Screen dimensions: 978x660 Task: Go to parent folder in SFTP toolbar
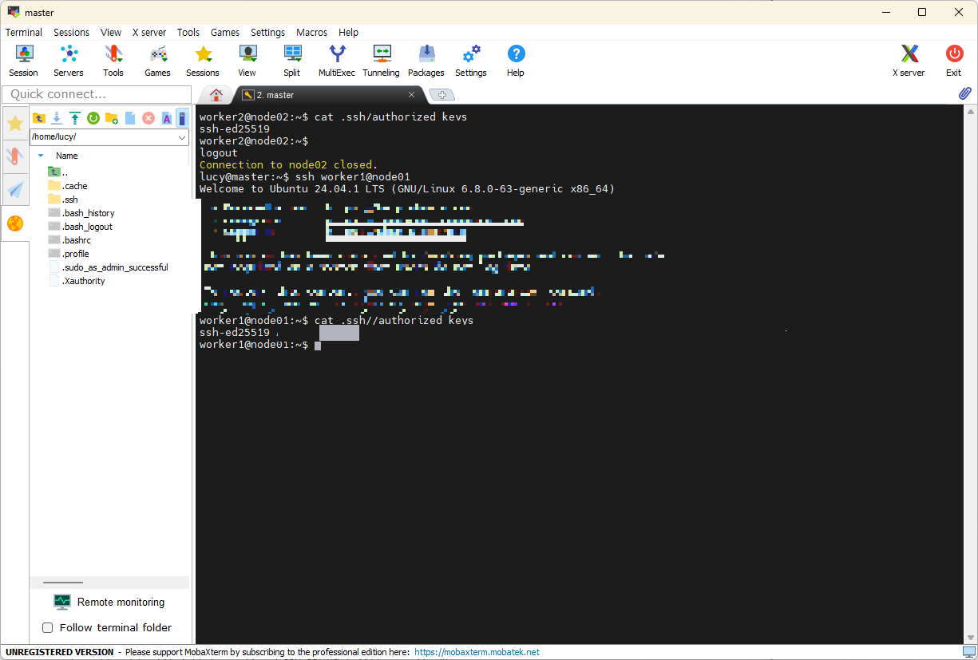click(x=39, y=118)
